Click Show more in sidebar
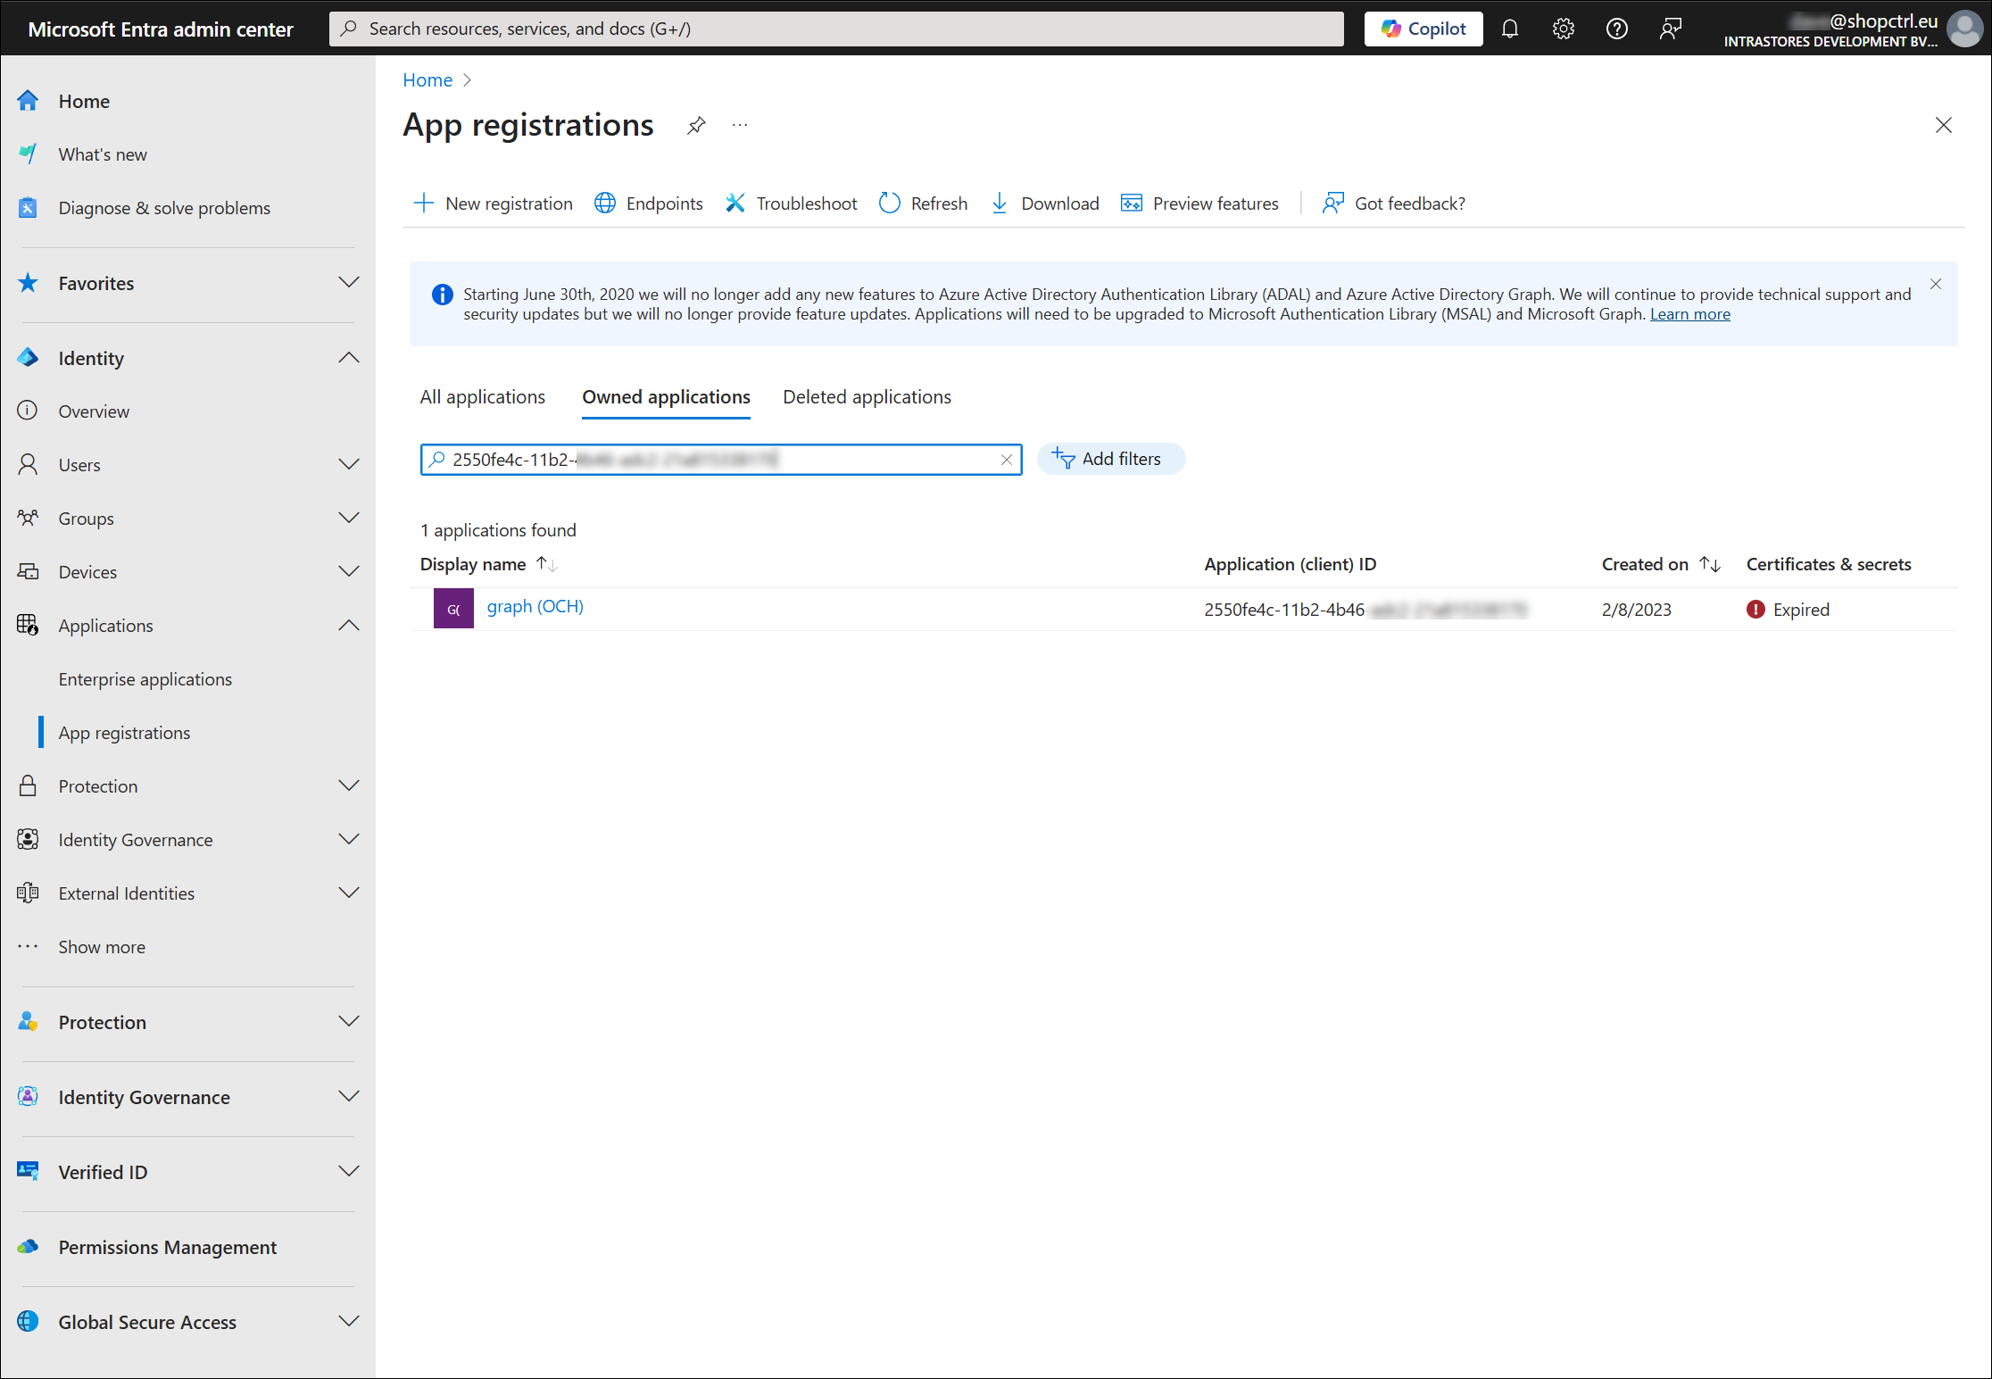This screenshot has width=1992, height=1379. [x=102, y=947]
